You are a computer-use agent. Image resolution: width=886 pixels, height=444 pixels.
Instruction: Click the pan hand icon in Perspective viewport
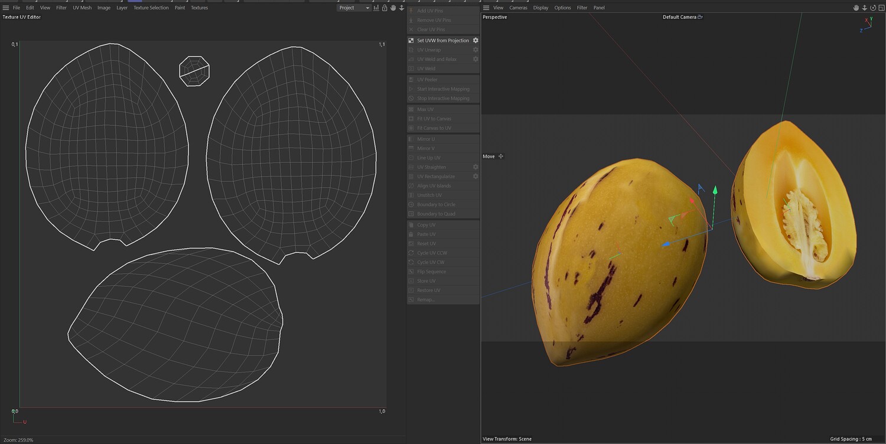click(856, 8)
